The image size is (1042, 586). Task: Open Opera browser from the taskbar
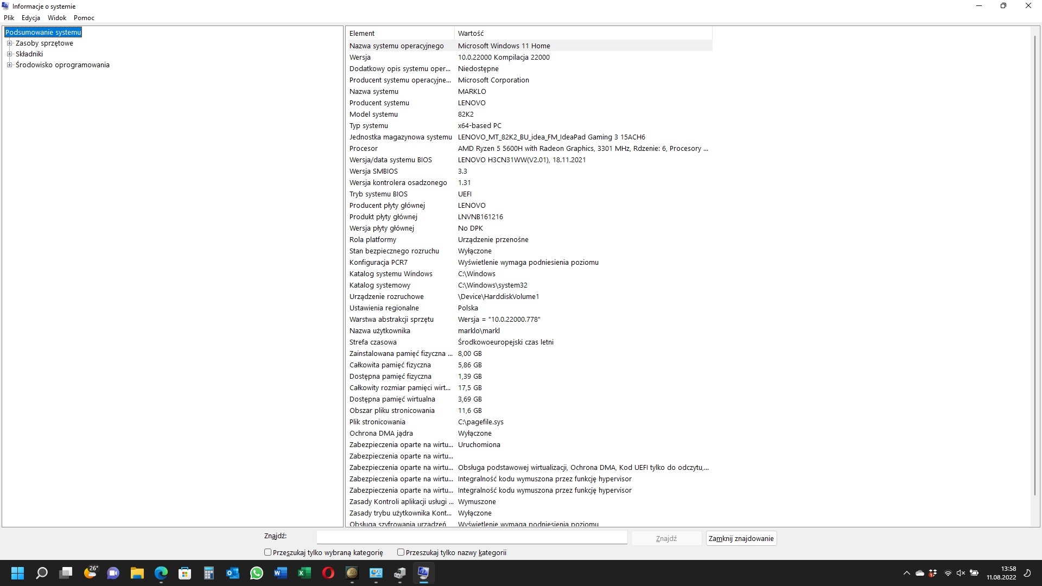[x=328, y=573]
